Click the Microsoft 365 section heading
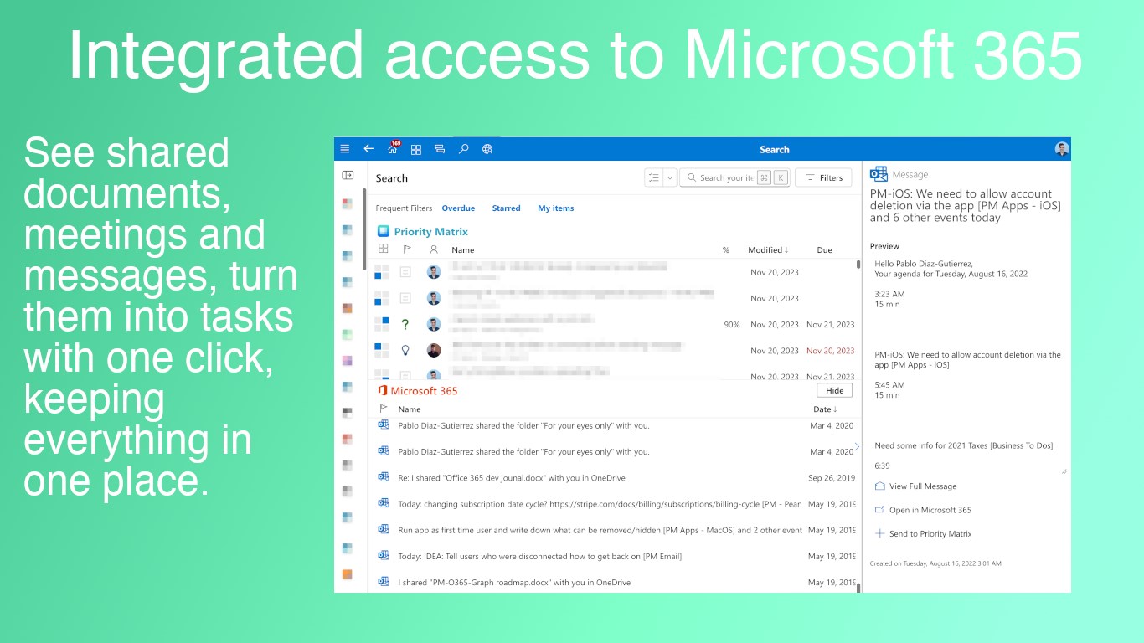 click(424, 391)
